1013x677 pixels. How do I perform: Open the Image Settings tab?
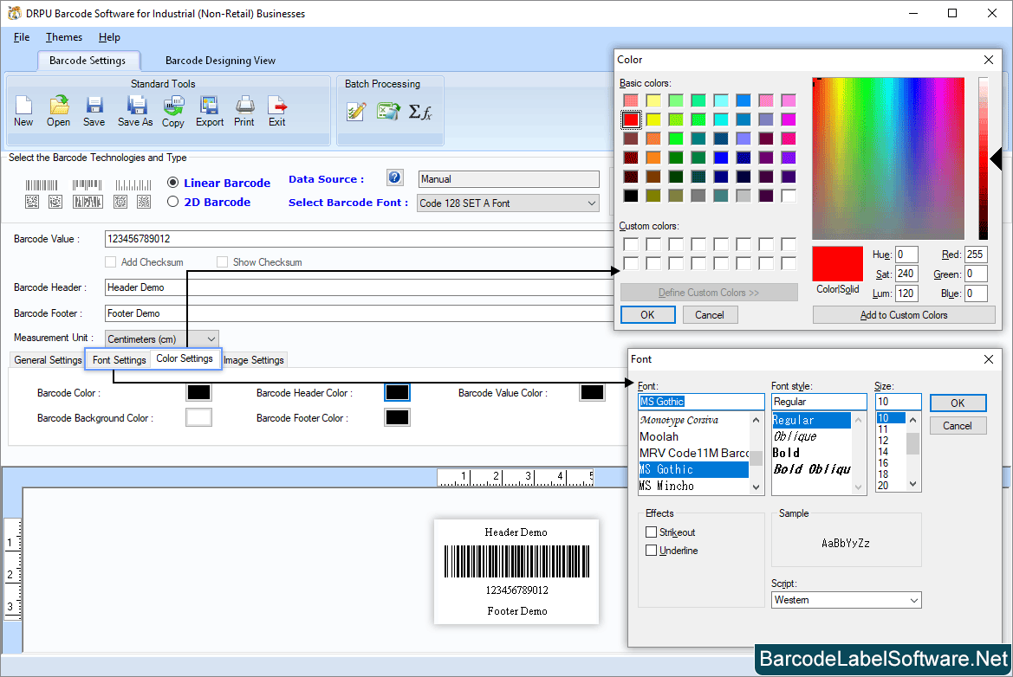(x=253, y=359)
